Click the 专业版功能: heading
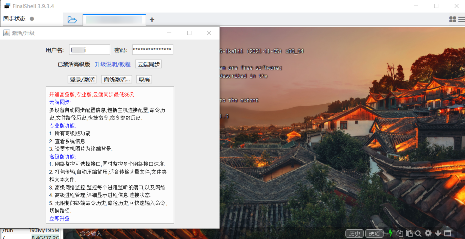The height and width of the screenshot is (239, 465). tap(63, 126)
